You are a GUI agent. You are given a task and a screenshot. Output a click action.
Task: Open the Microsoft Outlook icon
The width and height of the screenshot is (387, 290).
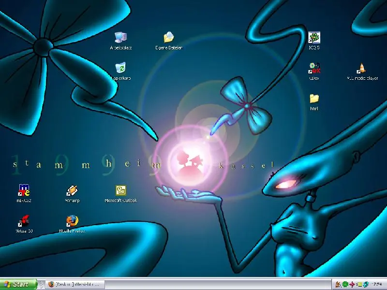coord(120,191)
